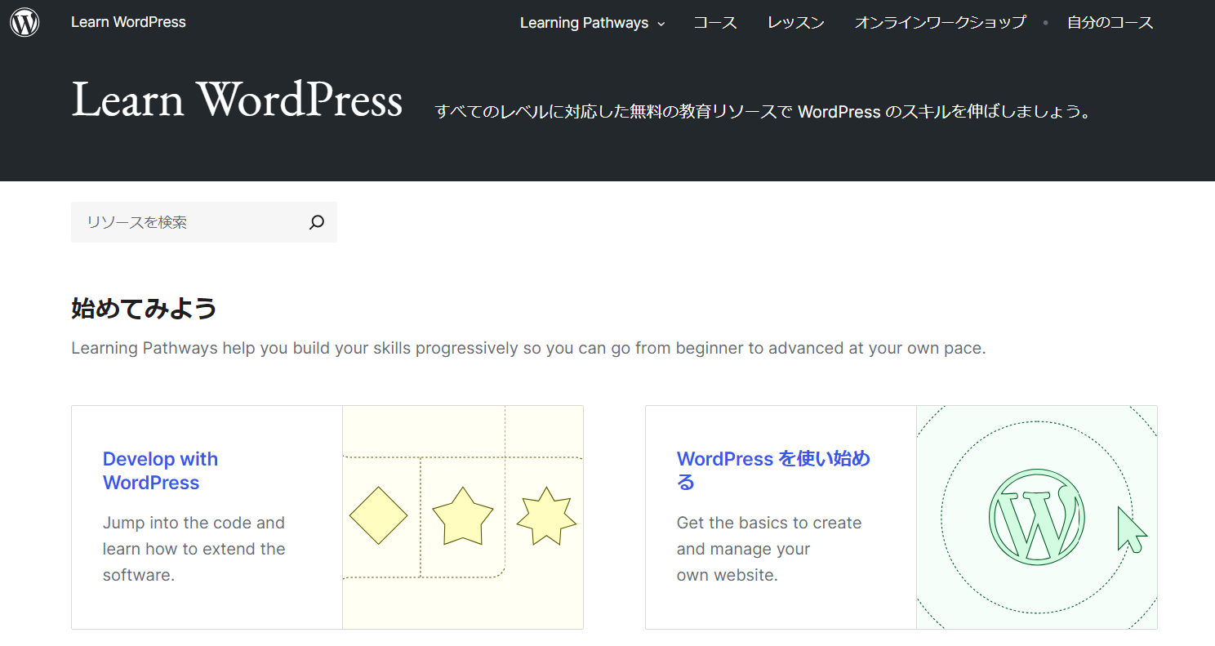
Task: Click the Learn WordPress header link
Action: [x=128, y=22]
